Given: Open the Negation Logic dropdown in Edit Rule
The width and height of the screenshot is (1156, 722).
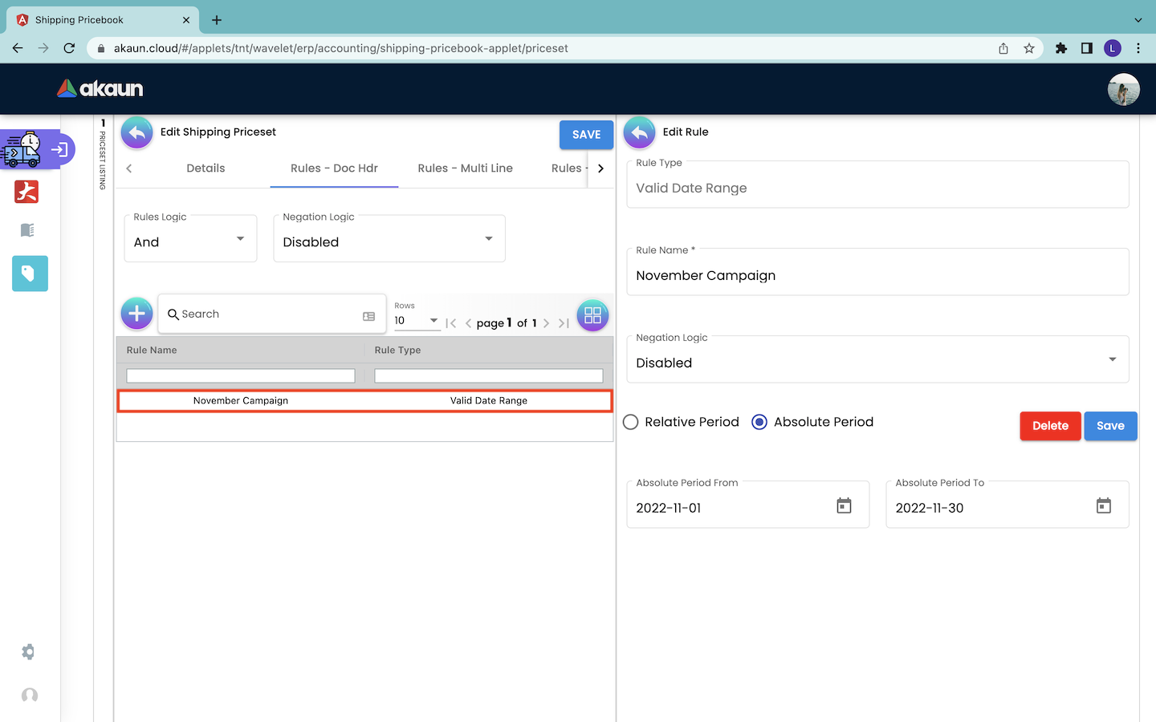Looking at the screenshot, I should tap(877, 361).
